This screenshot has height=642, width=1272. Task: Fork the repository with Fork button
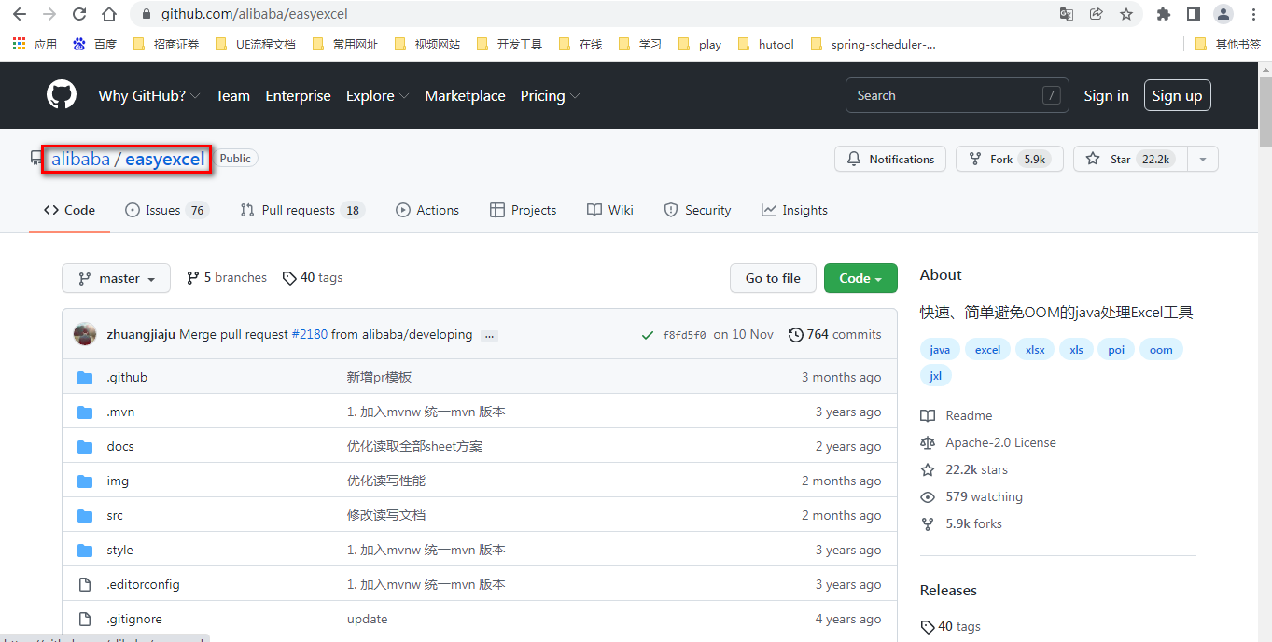pos(1010,160)
